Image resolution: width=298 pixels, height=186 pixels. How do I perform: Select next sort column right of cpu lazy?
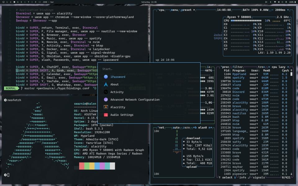point(288,67)
